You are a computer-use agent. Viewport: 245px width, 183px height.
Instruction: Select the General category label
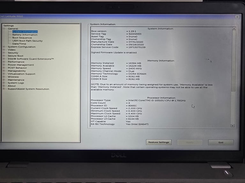[x=13, y=29]
